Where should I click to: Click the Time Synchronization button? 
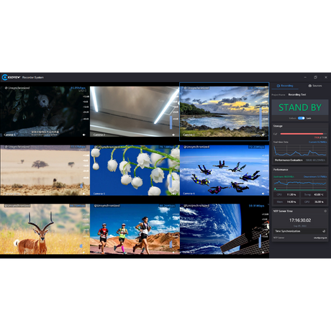(x=300, y=231)
